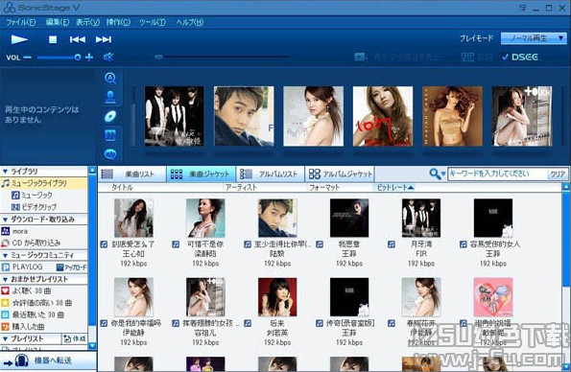
Task: Click the info bubble icon
Action: pos(110,154)
